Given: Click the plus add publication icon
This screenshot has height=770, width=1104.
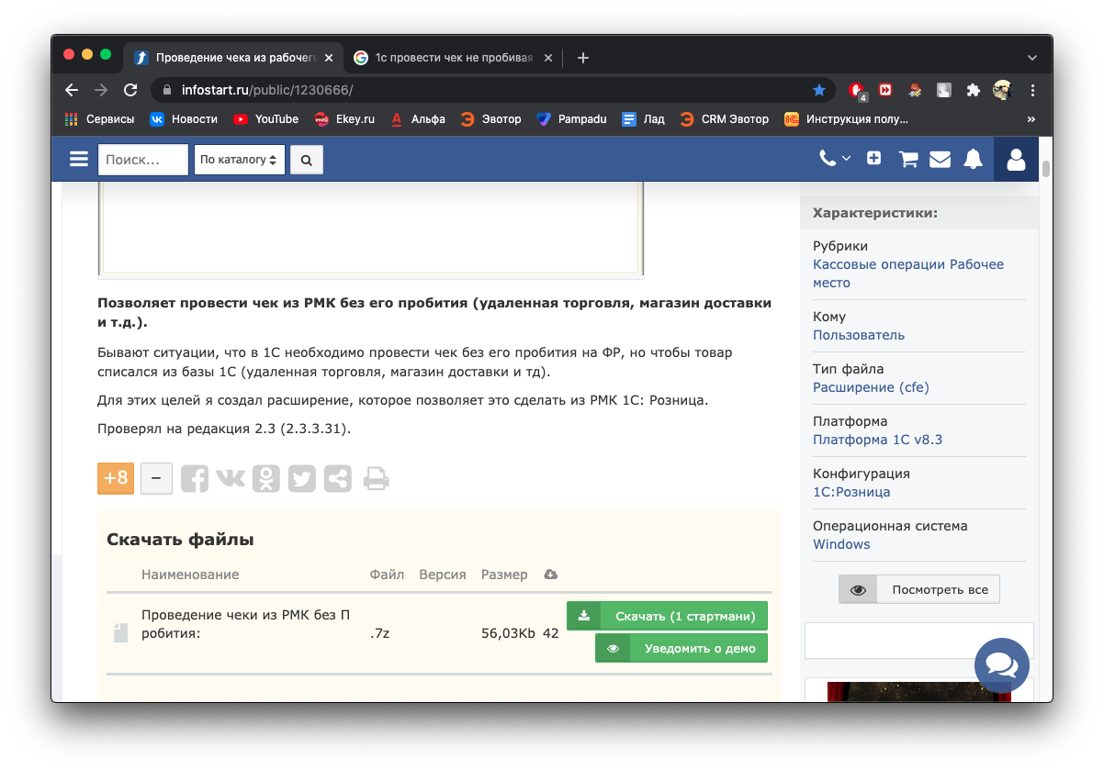Looking at the screenshot, I should coord(874,158).
